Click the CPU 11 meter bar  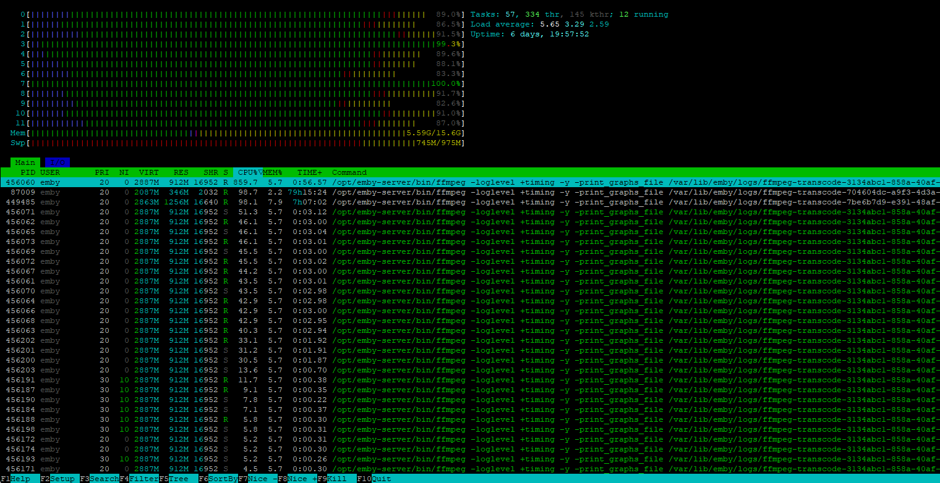click(x=240, y=123)
